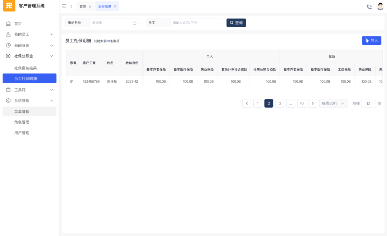Screen dimensions: 387x236
Task: Select the 我的员工 sidebar icon
Action: click(x=9, y=34)
